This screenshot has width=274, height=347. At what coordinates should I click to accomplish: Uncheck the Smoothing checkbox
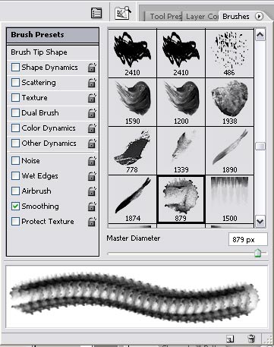(15, 207)
